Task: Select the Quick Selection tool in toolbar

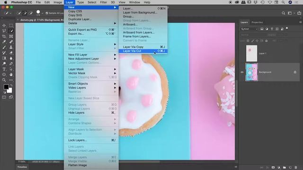Action: [x=11, y=31]
